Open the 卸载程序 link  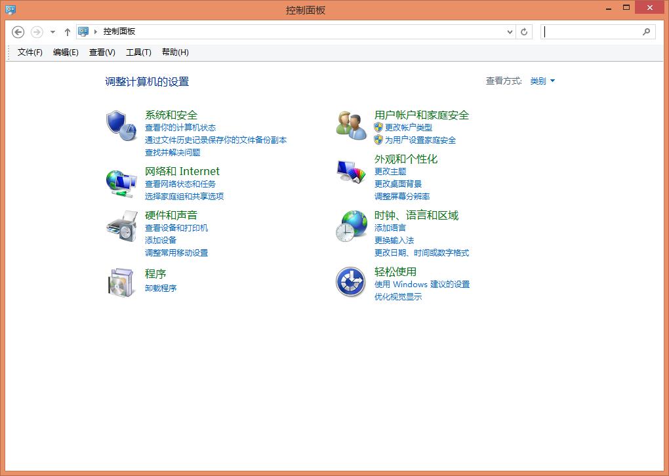(159, 288)
